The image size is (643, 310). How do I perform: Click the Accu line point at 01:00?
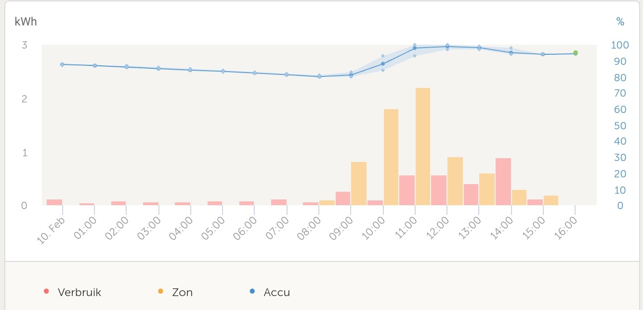pyautogui.click(x=95, y=65)
